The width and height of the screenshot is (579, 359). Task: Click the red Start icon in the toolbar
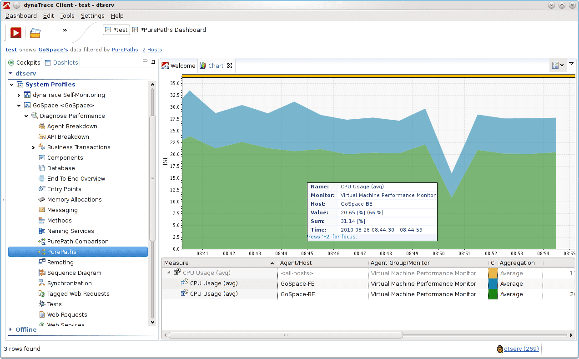point(16,32)
